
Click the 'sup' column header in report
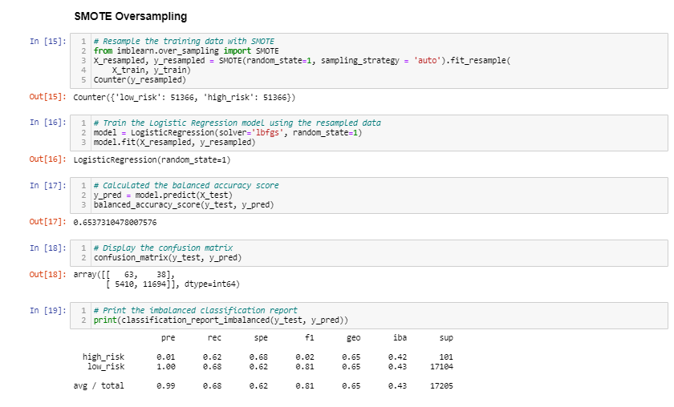pos(446,338)
